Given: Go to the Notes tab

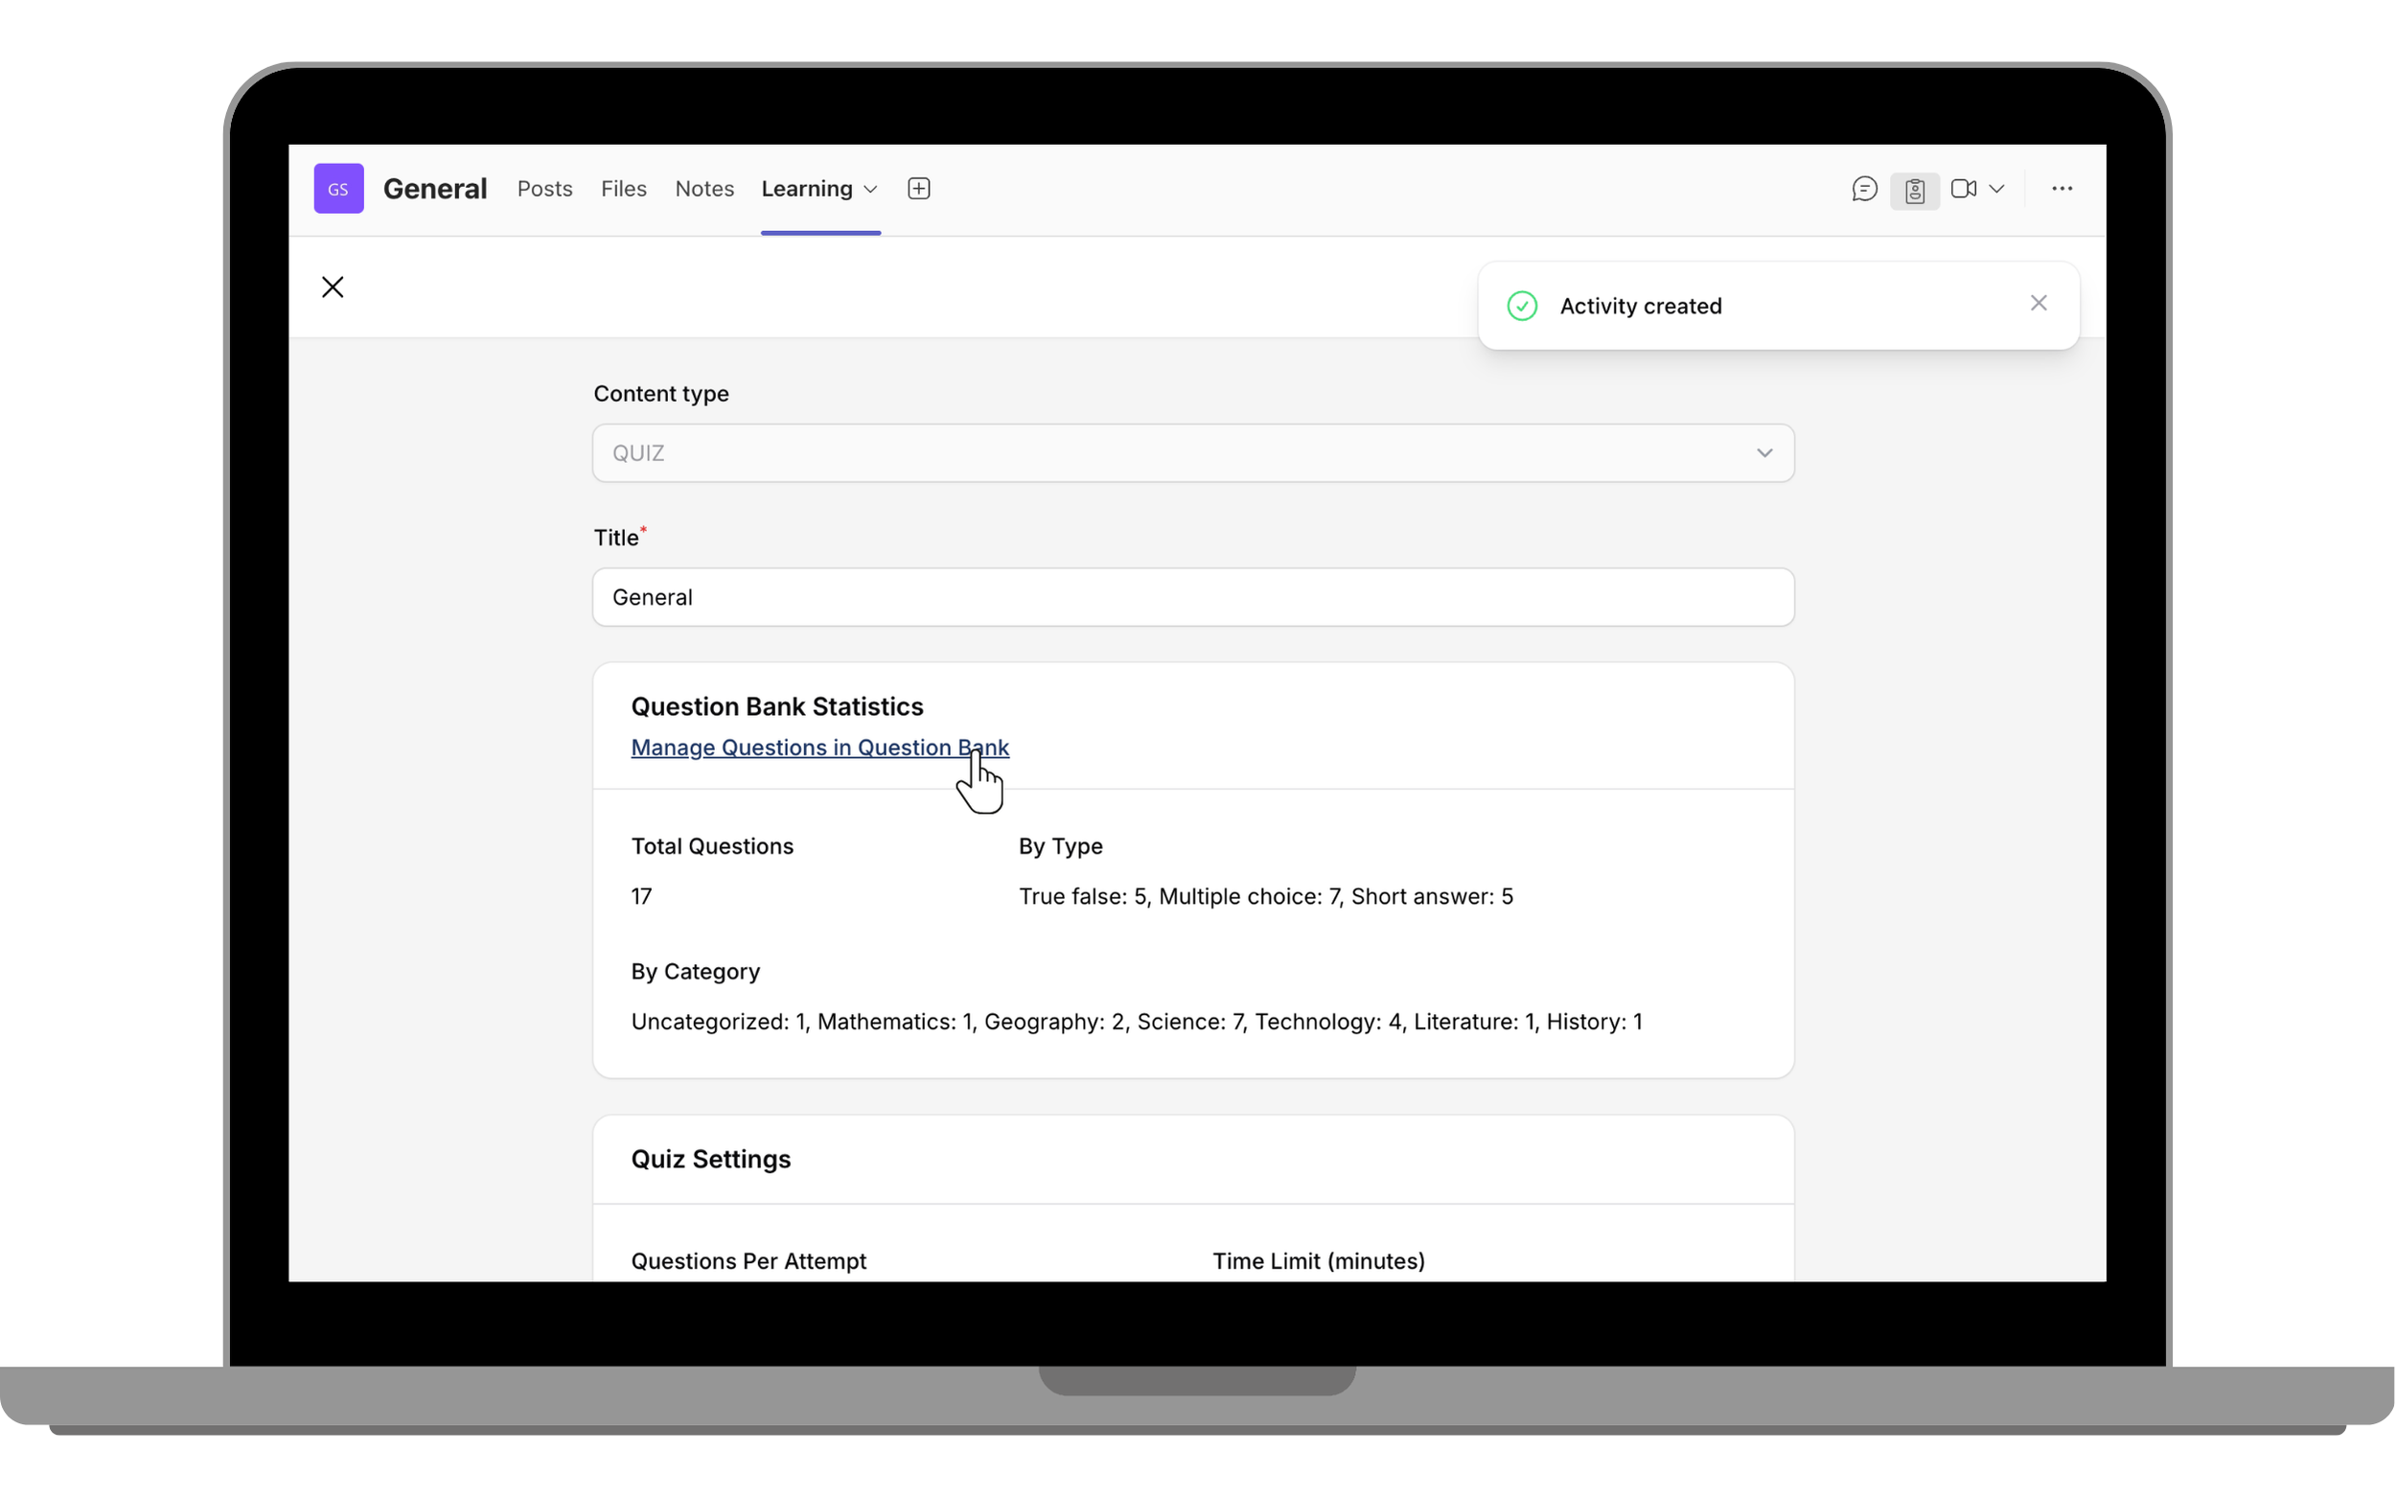Looking at the screenshot, I should (704, 188).
